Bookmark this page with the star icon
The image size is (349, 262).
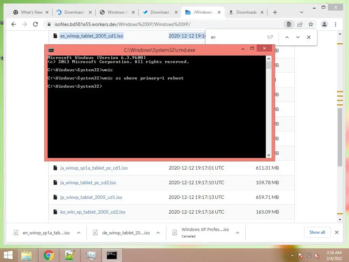311,24
